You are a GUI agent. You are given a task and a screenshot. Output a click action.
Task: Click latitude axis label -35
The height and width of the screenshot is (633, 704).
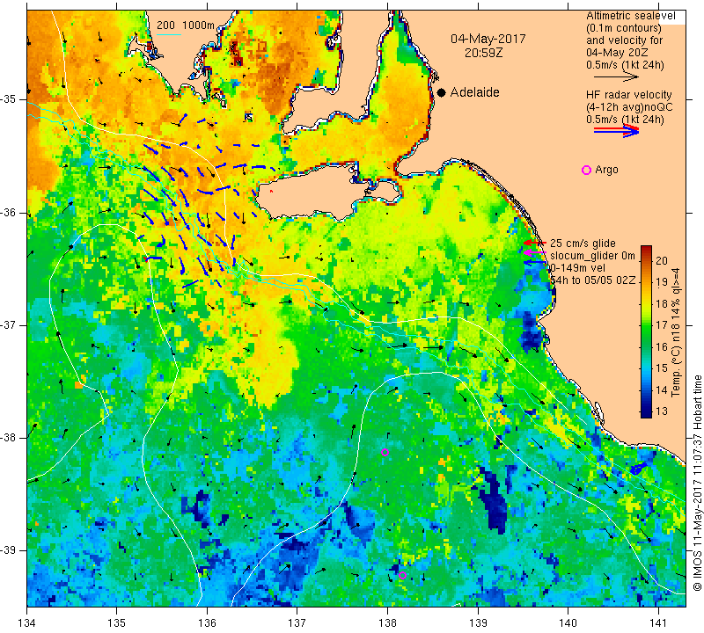tap(10, 99)
